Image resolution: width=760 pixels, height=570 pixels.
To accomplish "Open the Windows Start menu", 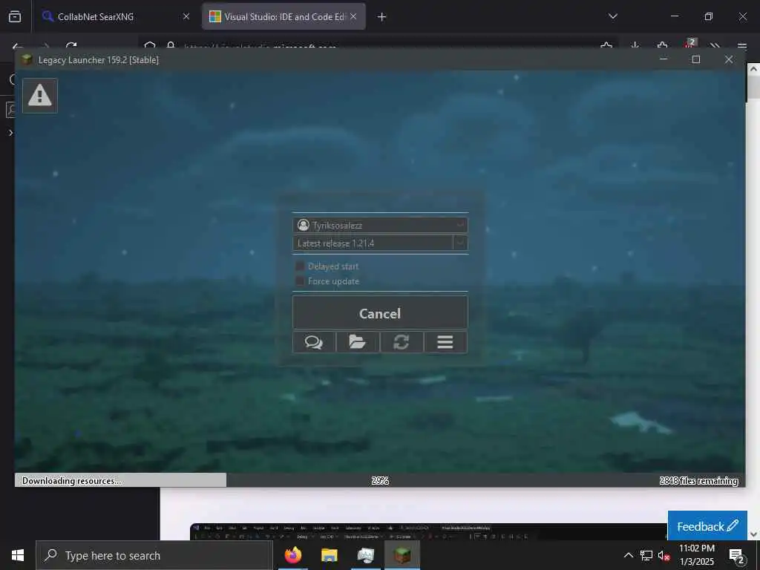I will pos(18,555).
